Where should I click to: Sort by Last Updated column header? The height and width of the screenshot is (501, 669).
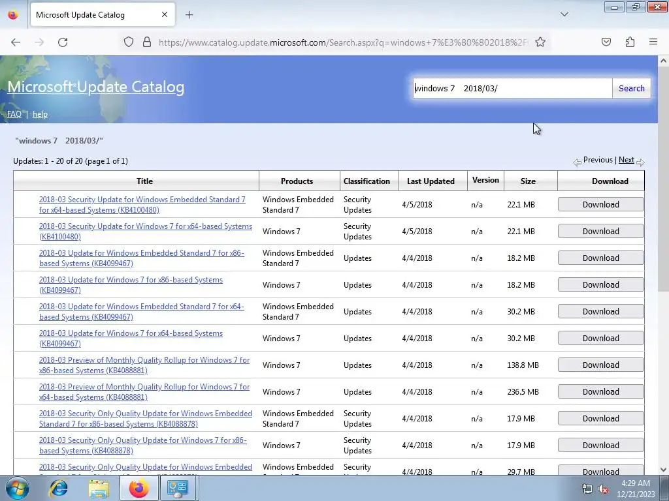coord(431,181)
